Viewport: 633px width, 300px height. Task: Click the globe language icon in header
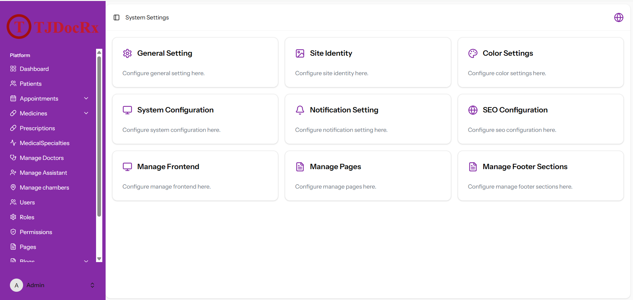click(x=618, y=17)
